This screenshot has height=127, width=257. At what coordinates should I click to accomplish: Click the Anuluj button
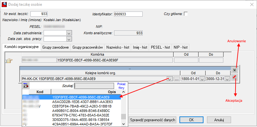[219, 120]
